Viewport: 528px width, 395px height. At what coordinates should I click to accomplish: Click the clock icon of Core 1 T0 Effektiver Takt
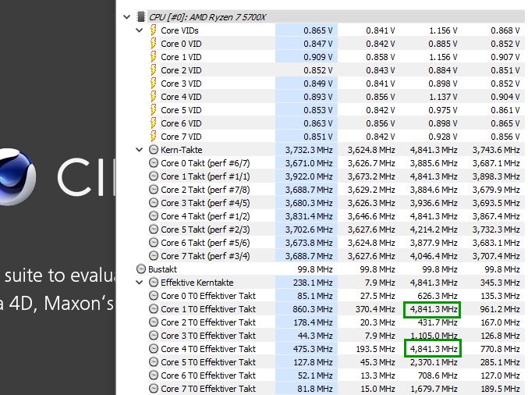[154, 309]
